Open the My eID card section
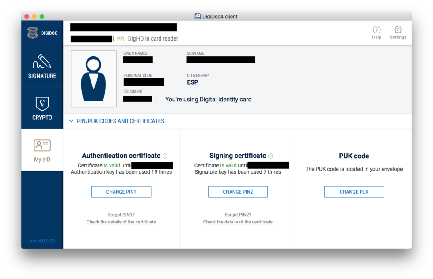 (42, 150)
